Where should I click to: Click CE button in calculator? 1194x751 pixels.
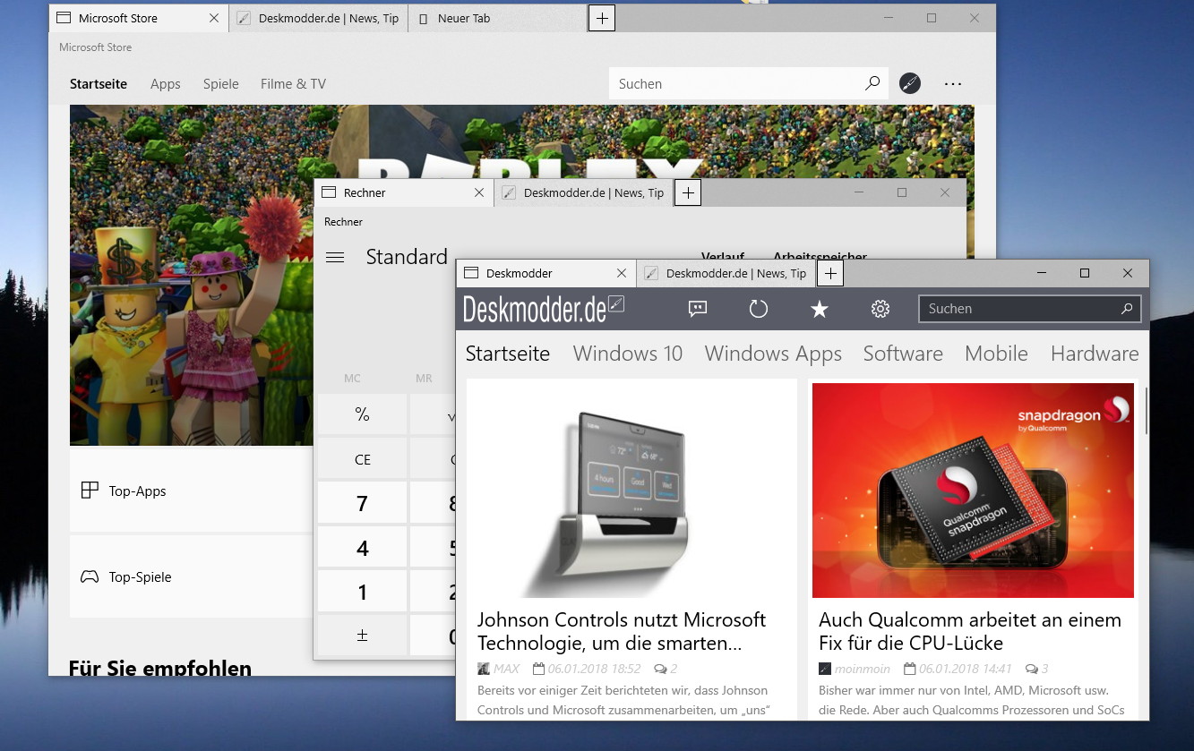(x=362, y=459)
